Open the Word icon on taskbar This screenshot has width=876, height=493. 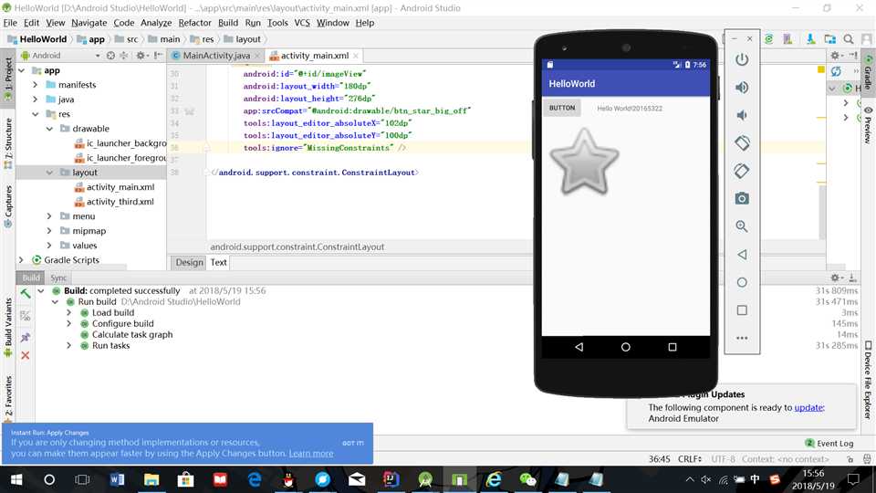tap(118, 479)
